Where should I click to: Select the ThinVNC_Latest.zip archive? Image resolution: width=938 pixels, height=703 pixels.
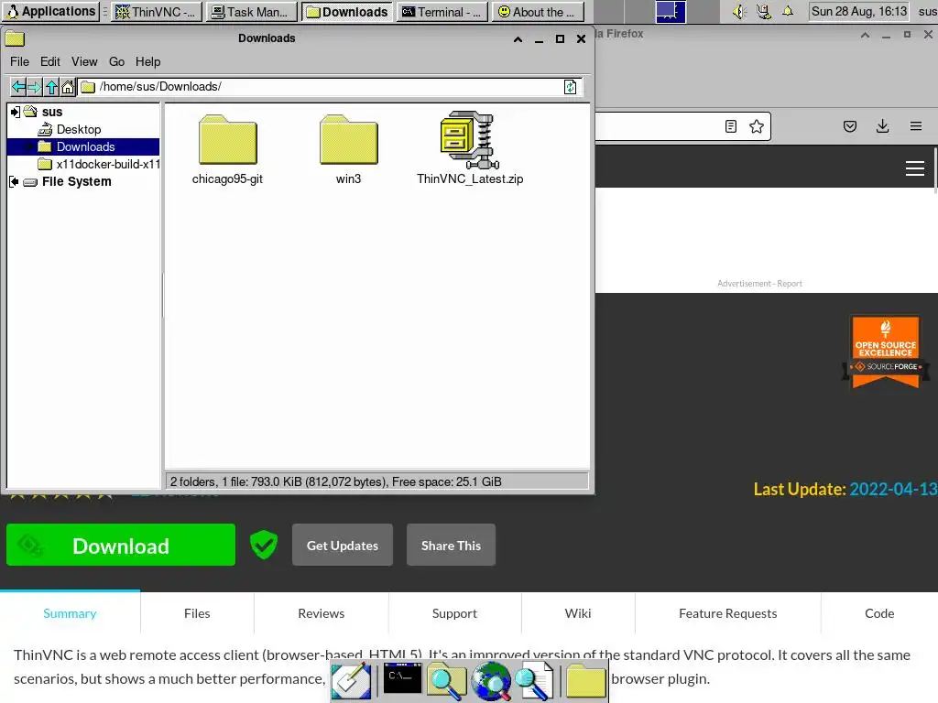coord(470,148)
